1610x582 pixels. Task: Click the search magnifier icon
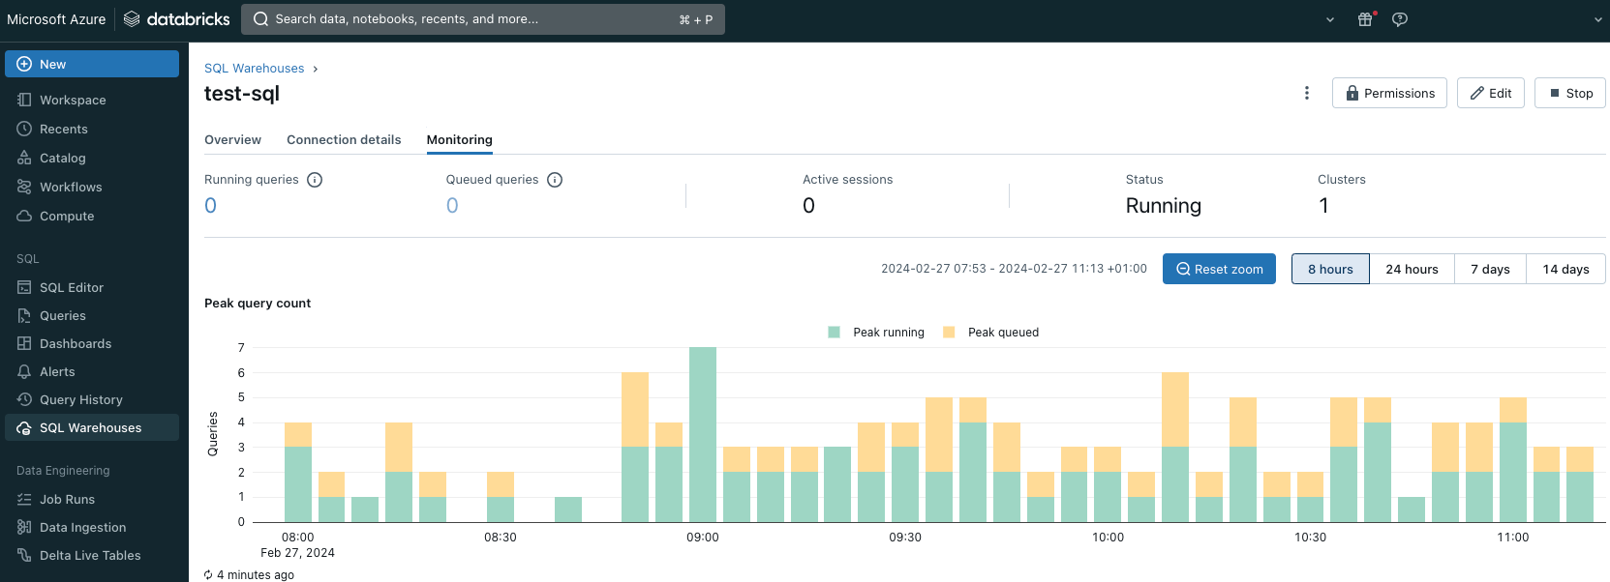point(261,19)
